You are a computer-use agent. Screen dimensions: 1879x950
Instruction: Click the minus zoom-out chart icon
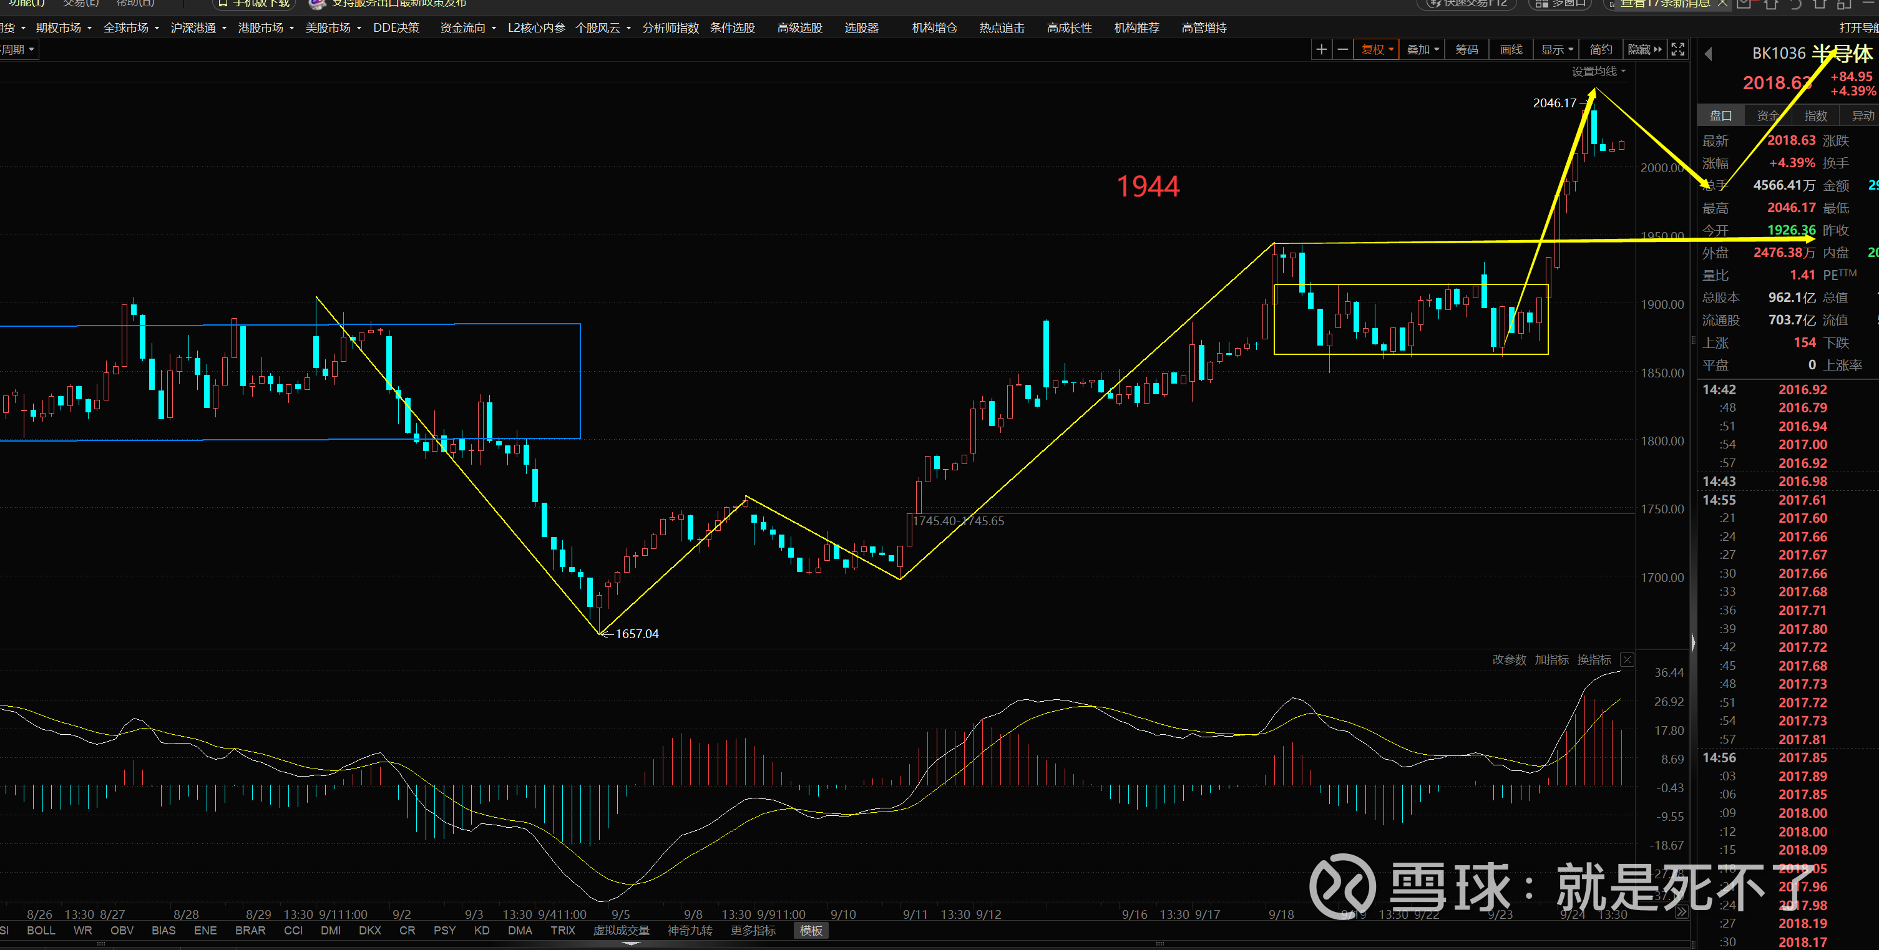tap(1342, 49)
